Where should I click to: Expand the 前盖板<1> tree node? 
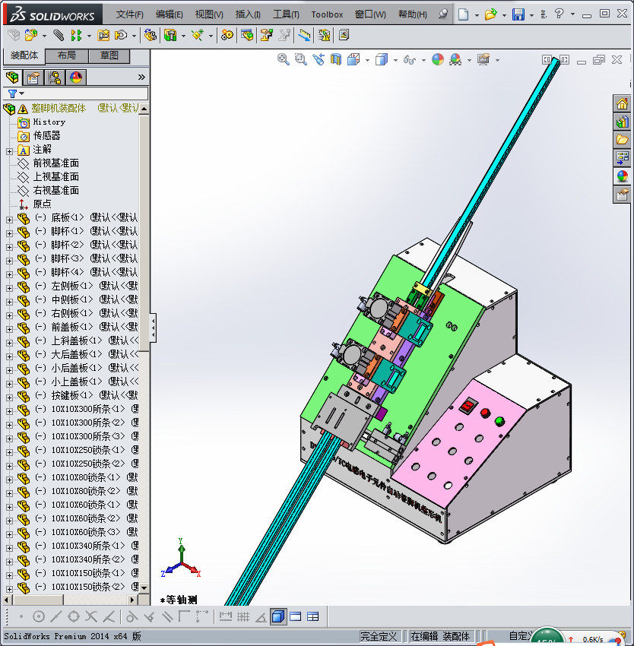(x=9, y=329)
